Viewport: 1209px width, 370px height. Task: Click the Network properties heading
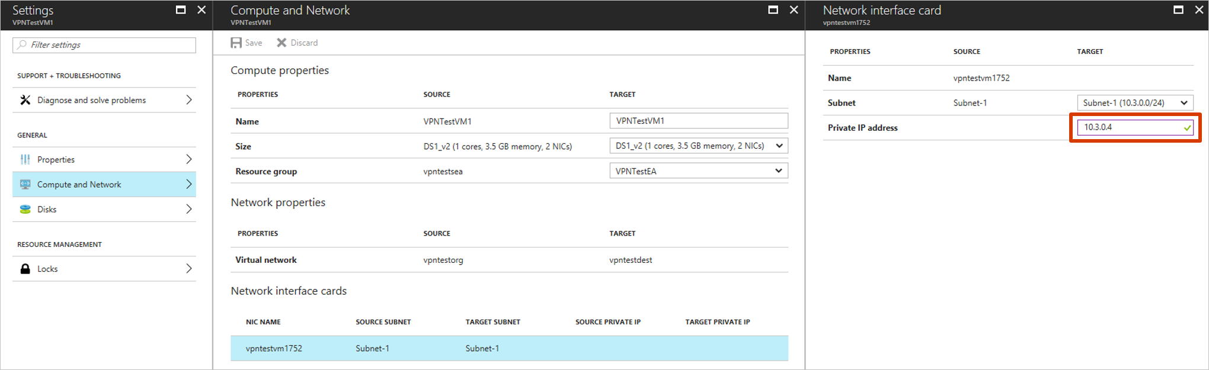tap(278, 202)
